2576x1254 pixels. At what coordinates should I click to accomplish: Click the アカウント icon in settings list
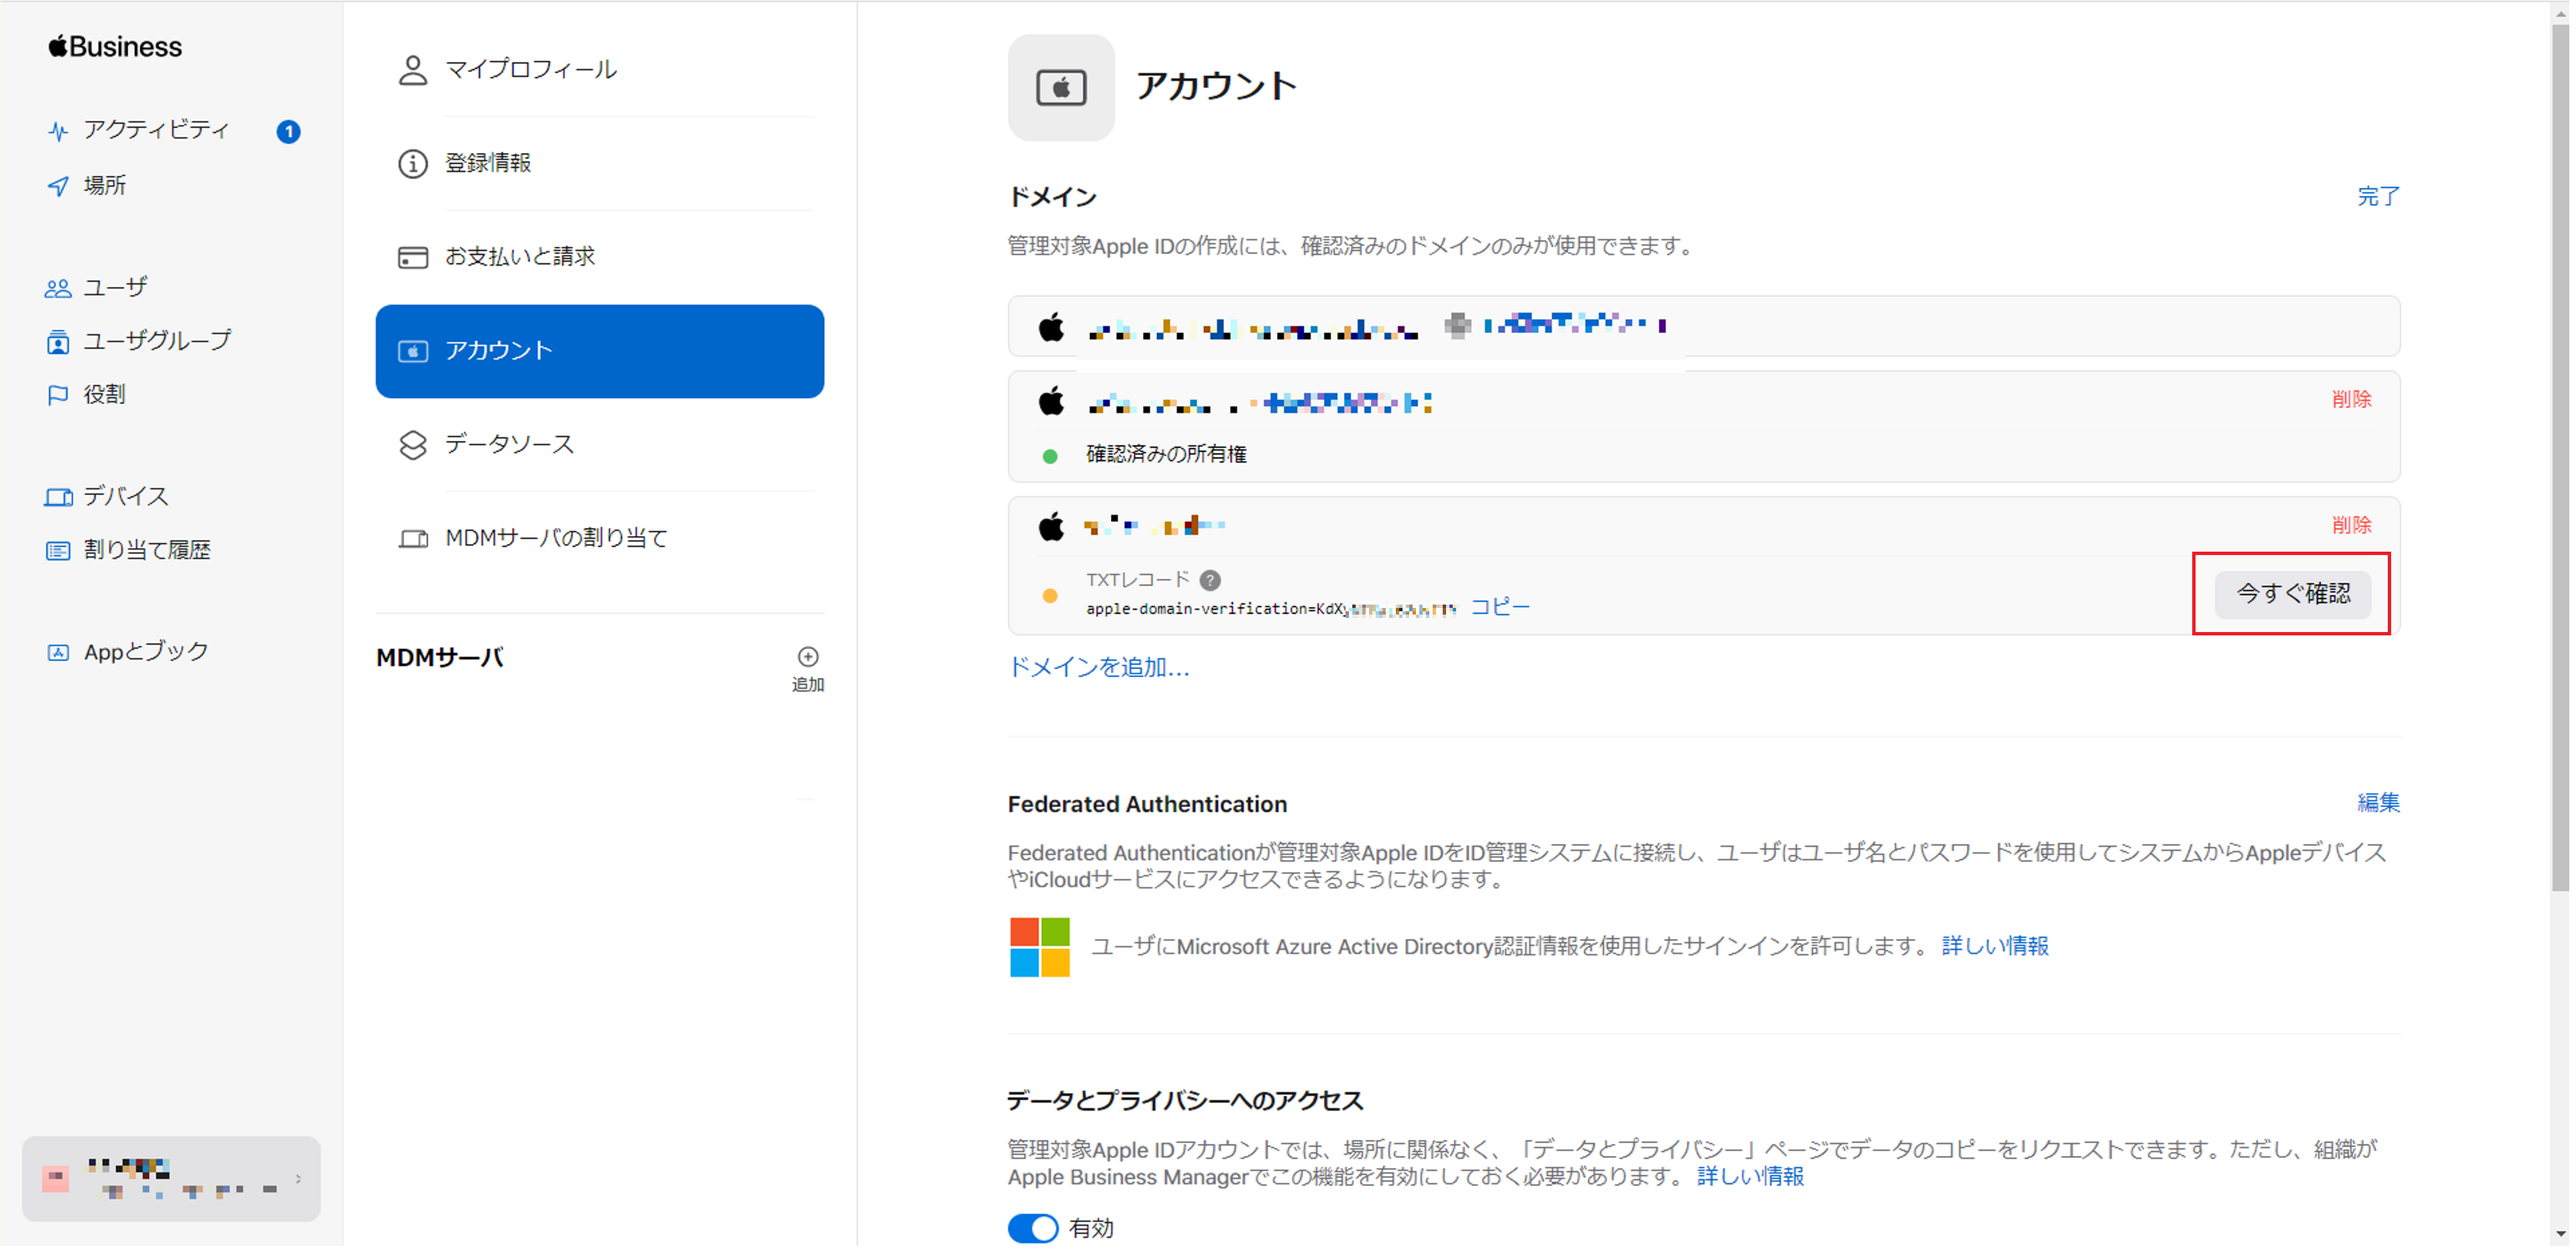coord(413,351)
